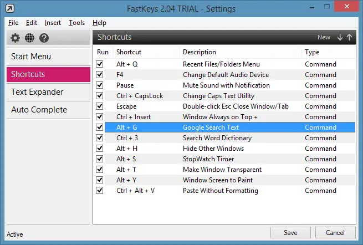Open the Help menu

click(x=99, y=23)
